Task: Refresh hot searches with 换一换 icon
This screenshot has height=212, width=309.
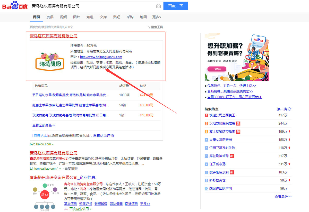Action: [x=289, y=109]
